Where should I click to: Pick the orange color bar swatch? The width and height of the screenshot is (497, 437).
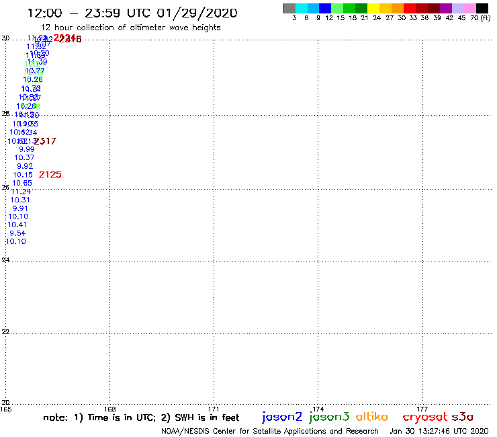point(398,8)
